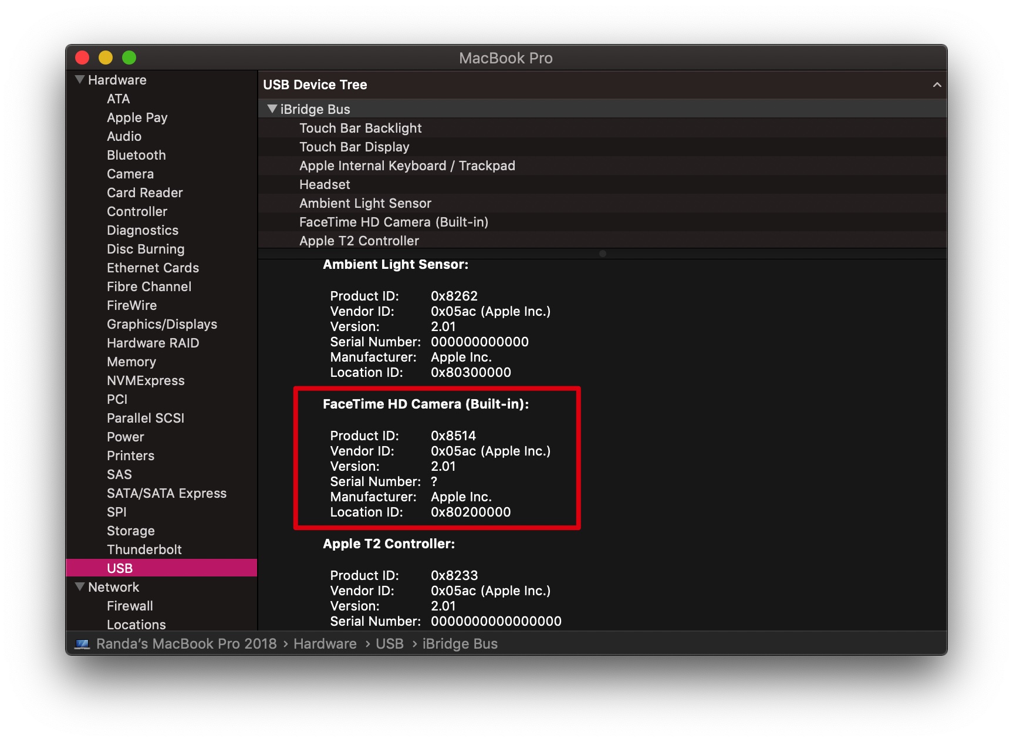Open the Apple Pay category
The image size is (1013, 742).
click(137, 117)
